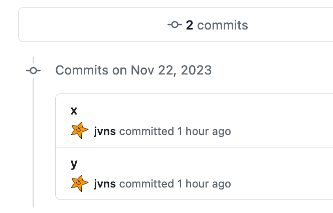Viewport: 333px width, 213px height.
Task: Open commit titled "y"
Action: (x=74, y=163)
